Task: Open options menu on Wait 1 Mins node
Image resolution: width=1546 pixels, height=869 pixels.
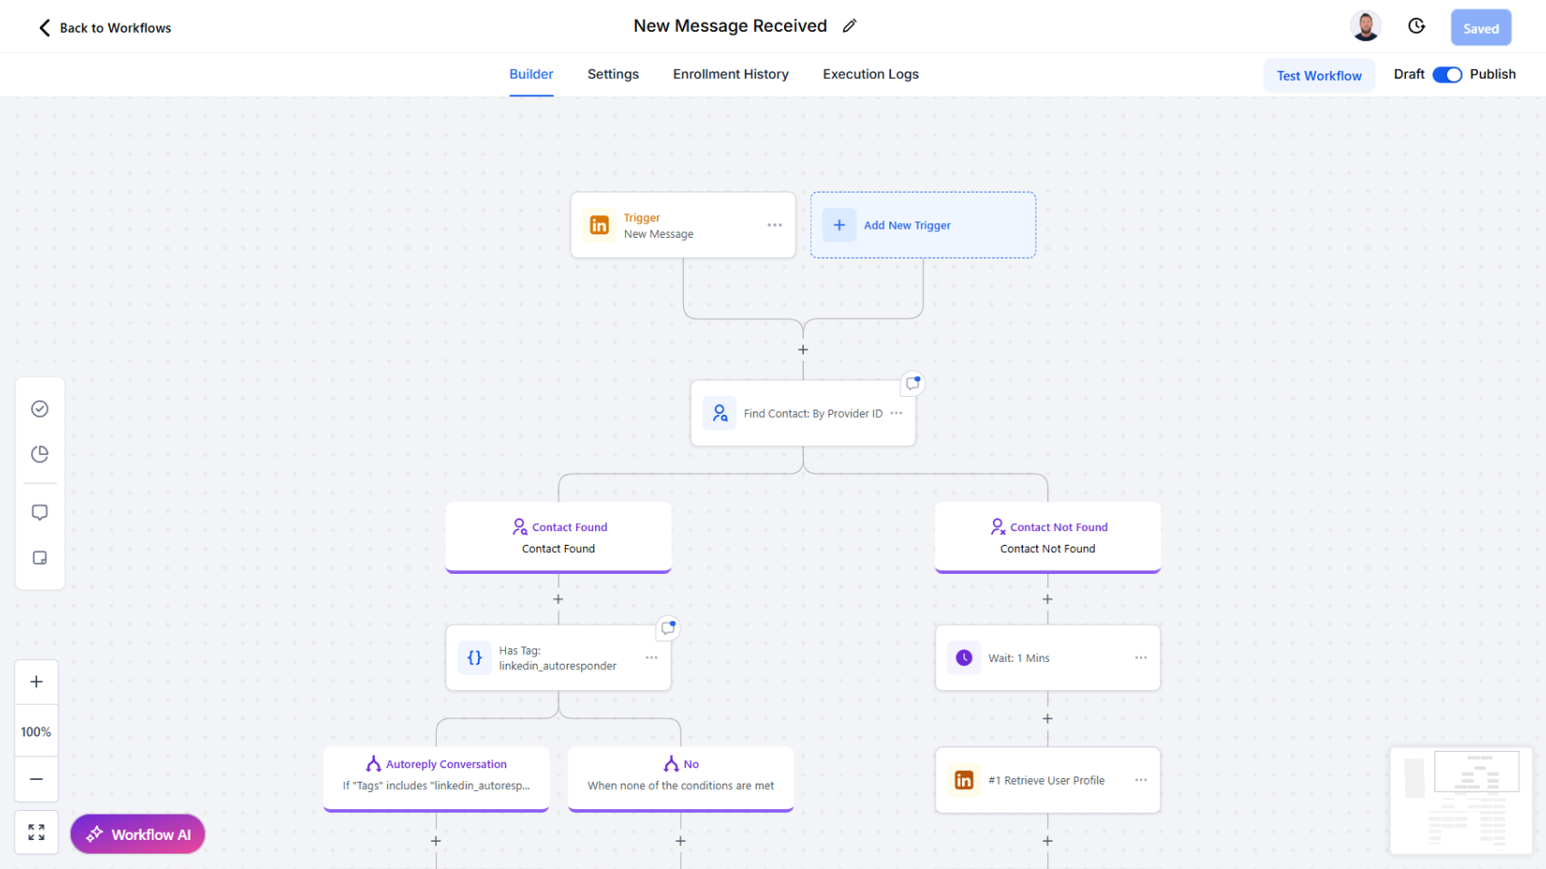Action: (x=1140, y=657)
